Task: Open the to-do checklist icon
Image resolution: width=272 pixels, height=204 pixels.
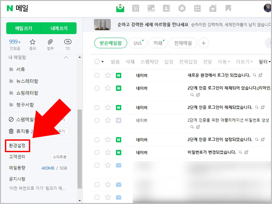Action: pos(197,8)
